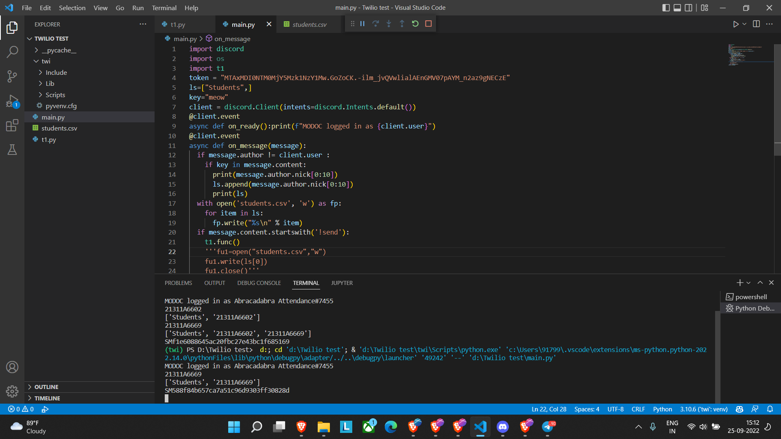Toggle the bottom Panel layout button

[x=677, y=8]
